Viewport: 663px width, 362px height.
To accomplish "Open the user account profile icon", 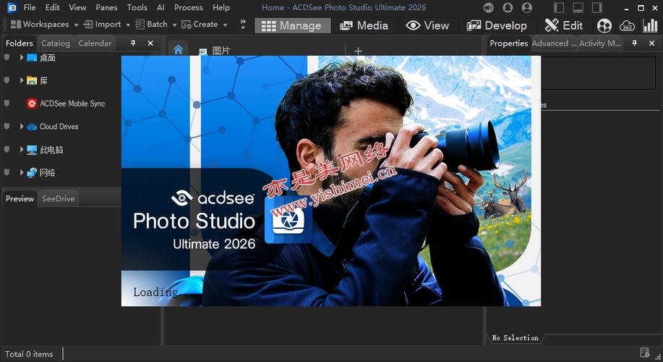I will point(527,8).
